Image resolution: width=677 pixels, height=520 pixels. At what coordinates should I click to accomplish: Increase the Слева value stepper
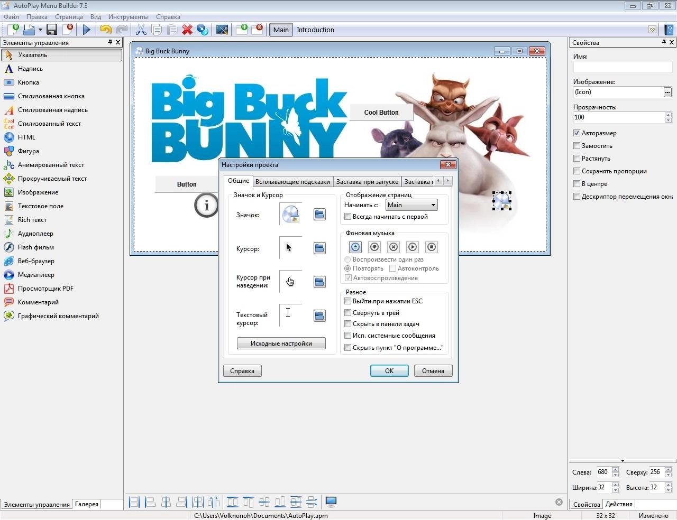615,469
